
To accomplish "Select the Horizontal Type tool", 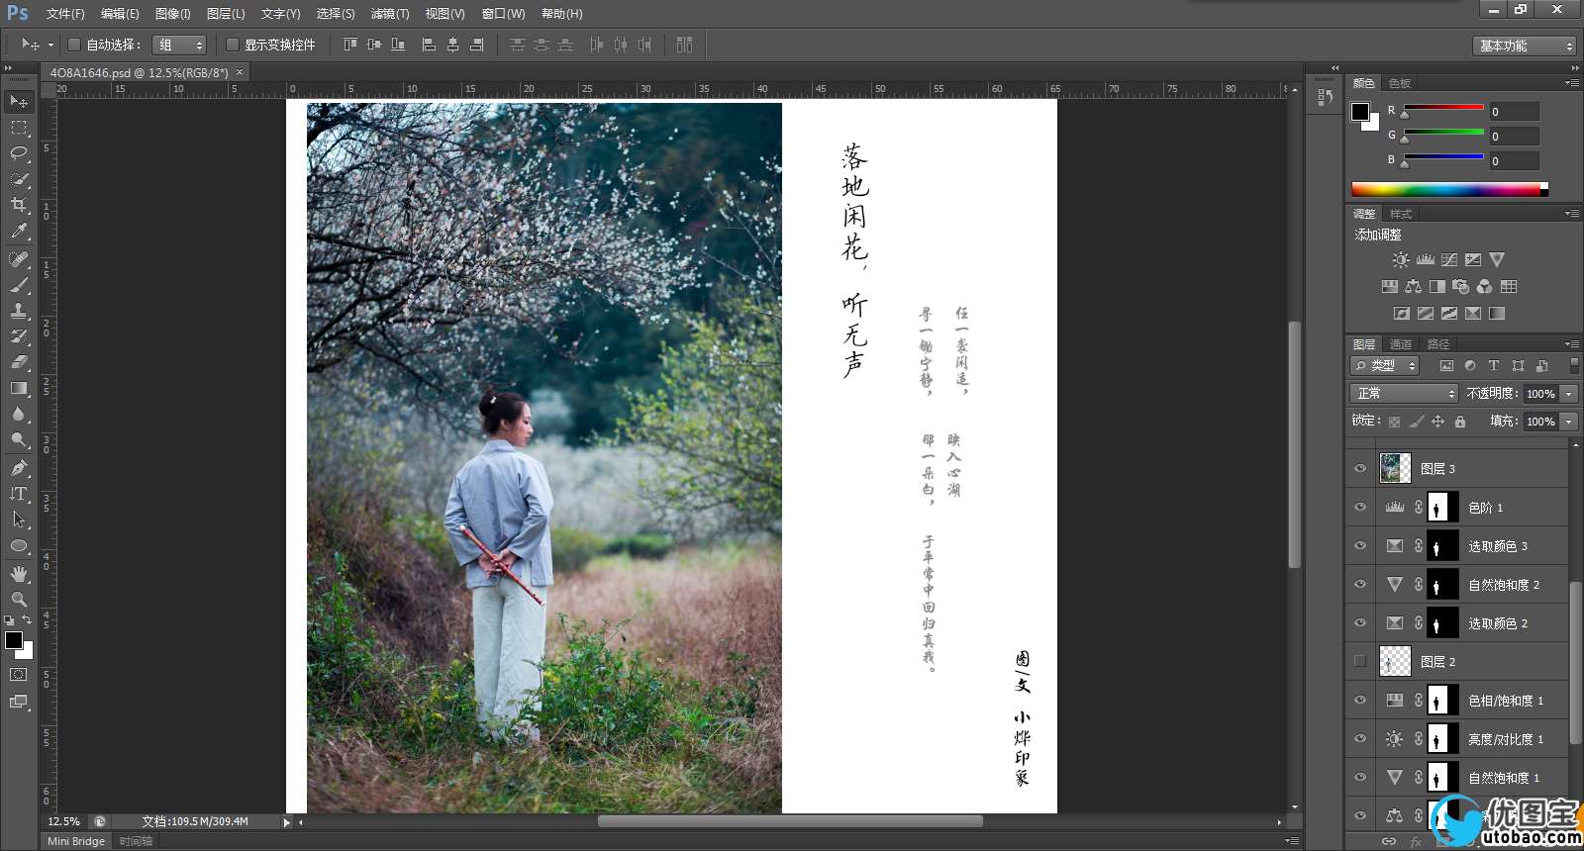I will tap(19, 494).
